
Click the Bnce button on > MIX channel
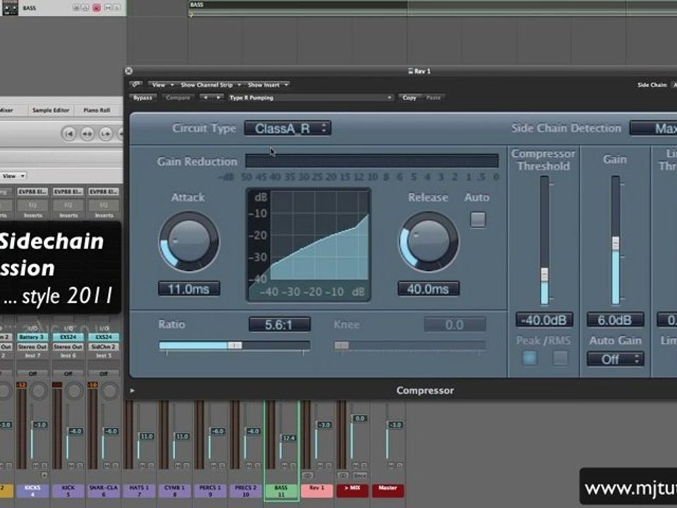359,475
